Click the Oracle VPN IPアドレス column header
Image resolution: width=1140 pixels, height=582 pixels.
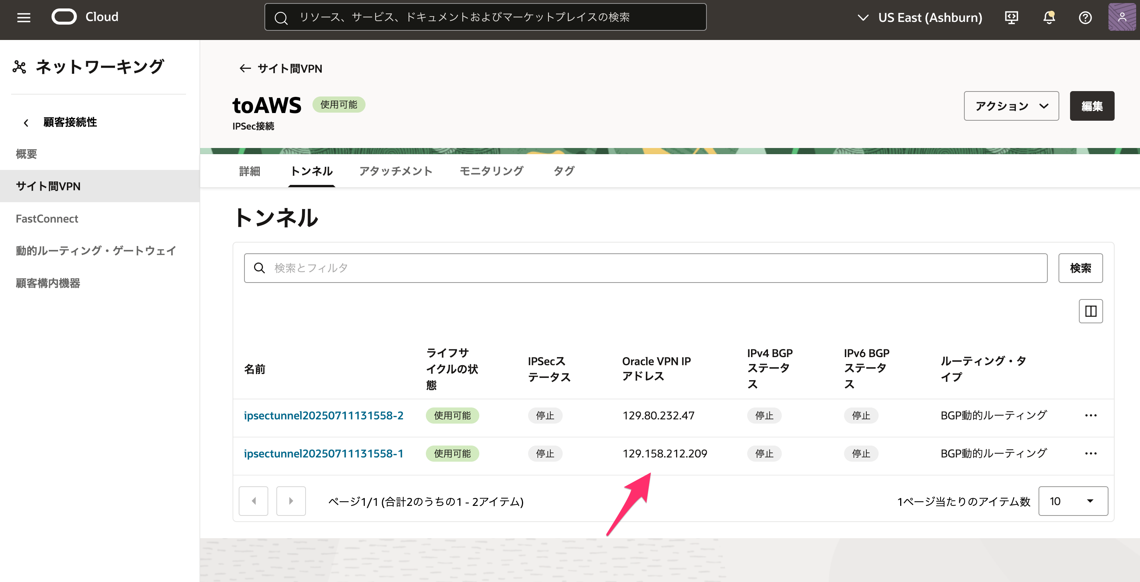[x=656, y=369]
